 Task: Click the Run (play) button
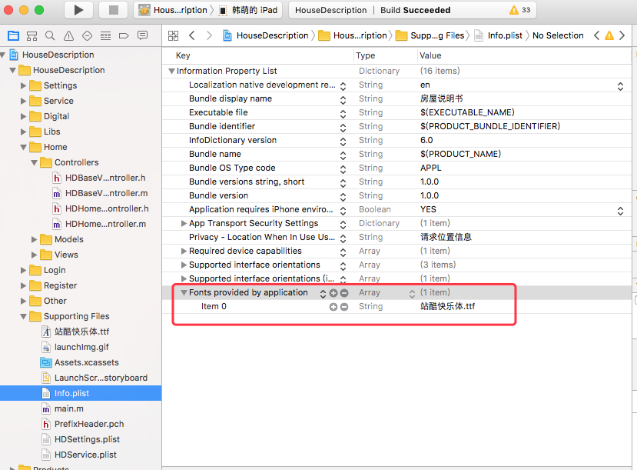coord(78,10)
